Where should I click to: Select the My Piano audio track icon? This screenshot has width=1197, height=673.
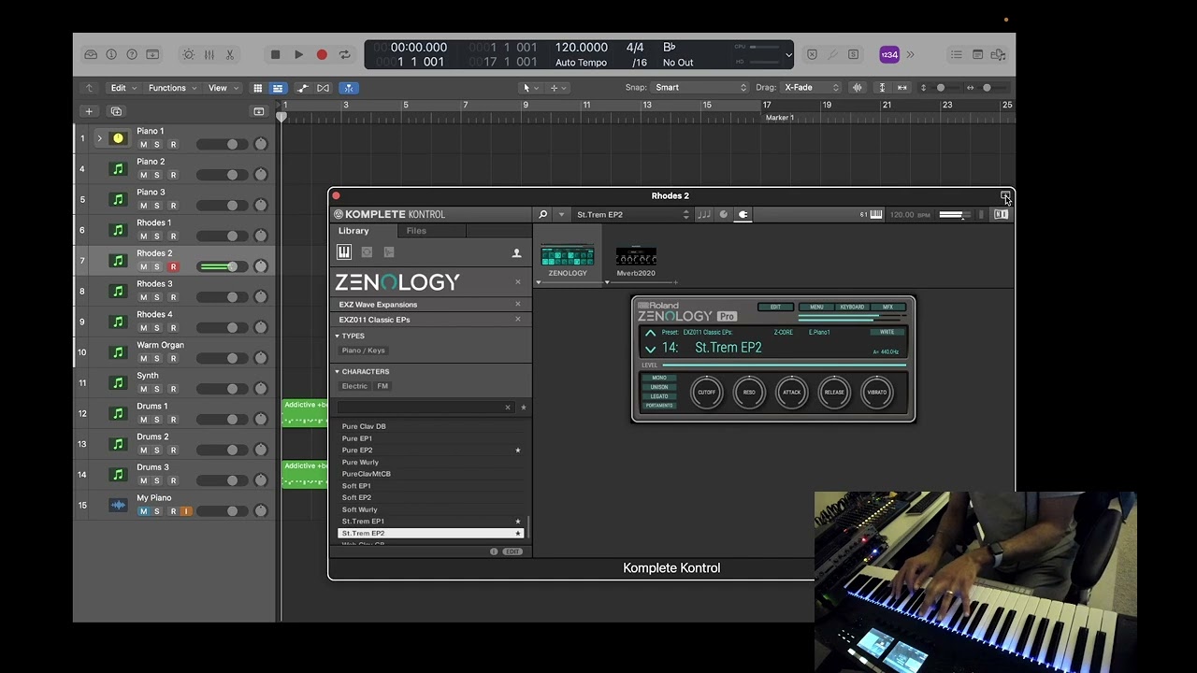tap(118, 505)
